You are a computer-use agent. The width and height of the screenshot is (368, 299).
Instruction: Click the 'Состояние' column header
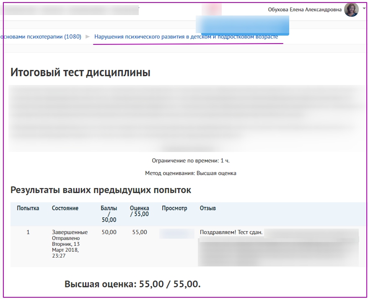[x=65, y=208]
